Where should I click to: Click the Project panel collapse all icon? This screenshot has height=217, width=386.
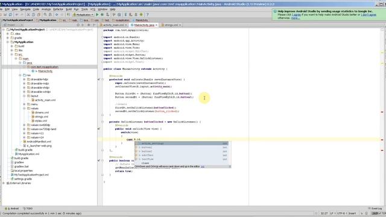[x=83, y=25]
